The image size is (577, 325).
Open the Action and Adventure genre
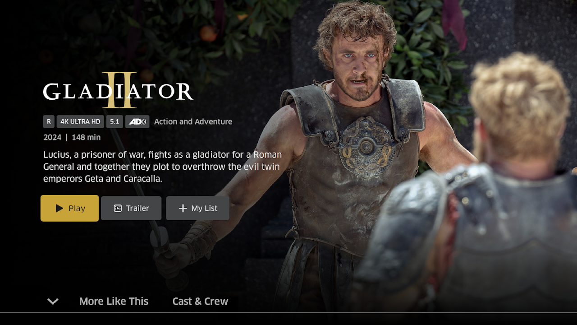point(193,121)
